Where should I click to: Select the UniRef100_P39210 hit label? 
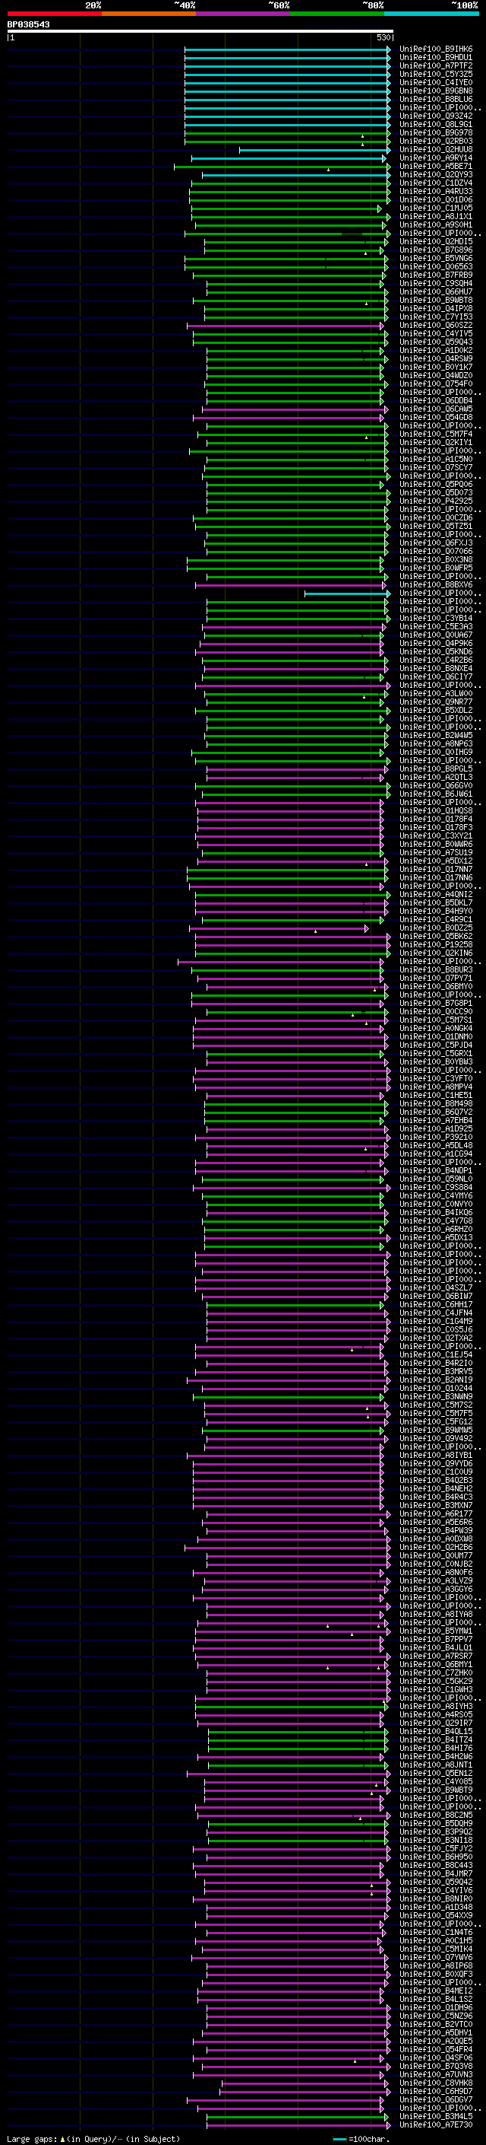pyautogui.click(x=436, y=1137)
